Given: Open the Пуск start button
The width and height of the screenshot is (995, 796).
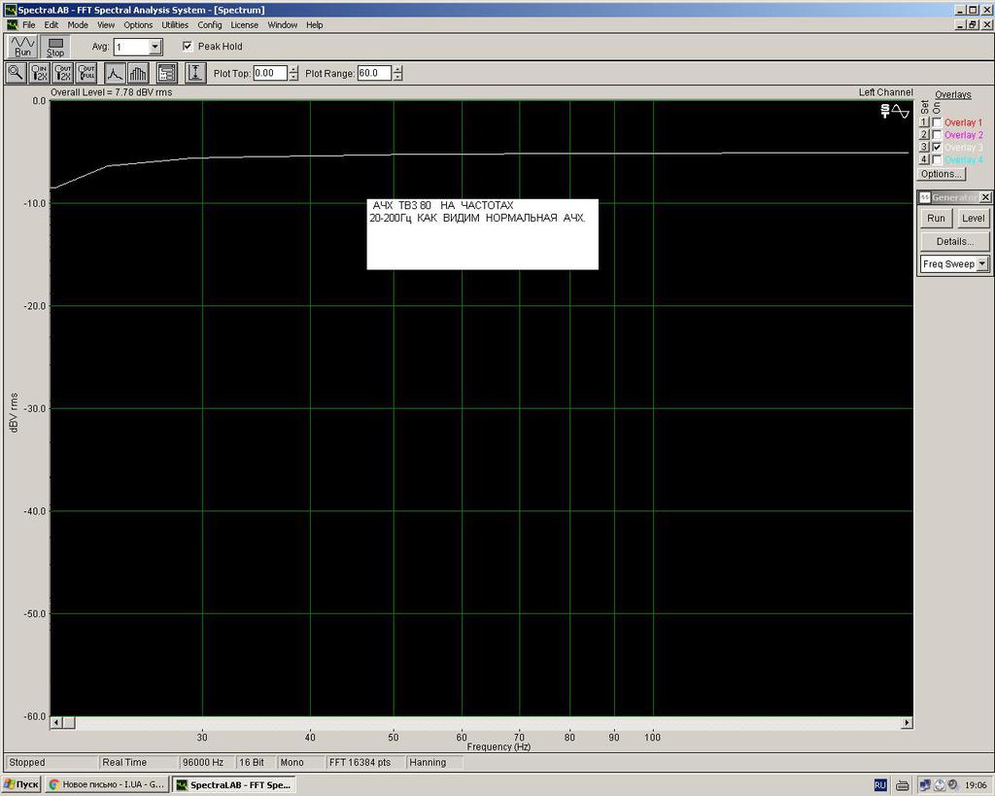Looking at the screenshot, I should click(x=21, y=784).
